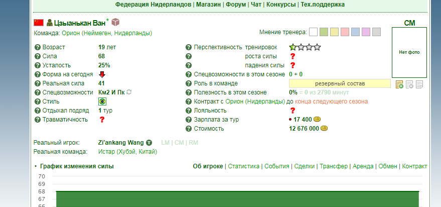
Task: Click the red question mark for Травматичность
Action: pyautogui.click(x=102, y=120)
